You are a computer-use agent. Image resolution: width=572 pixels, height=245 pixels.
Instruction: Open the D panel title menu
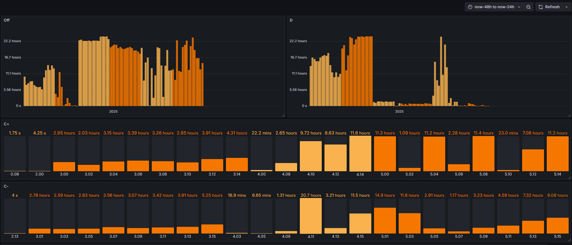pyautogui.click(x=291, y=20)
